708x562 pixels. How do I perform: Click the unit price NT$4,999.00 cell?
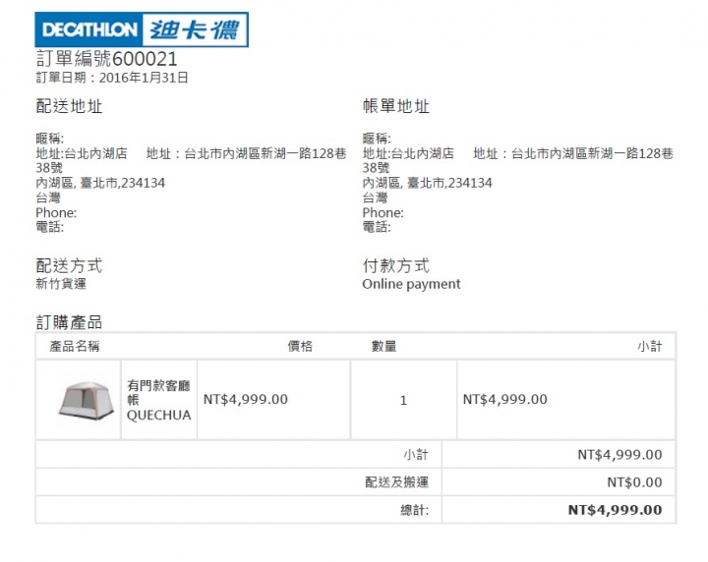(x=273, y=400)
